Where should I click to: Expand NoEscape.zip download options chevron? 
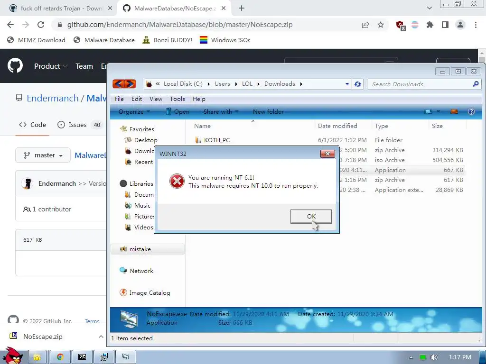(101, 337)
